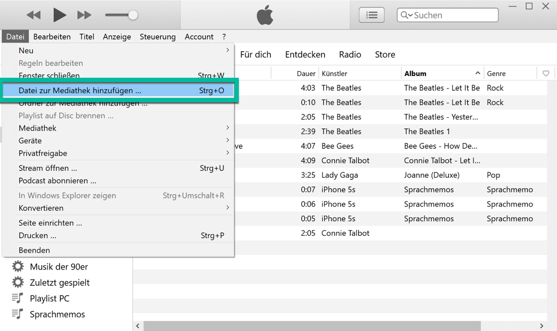Sort by the Genre column header
The width and height of the screenshot is (557, 331).
pyautogui.click(x=496, y=73)
